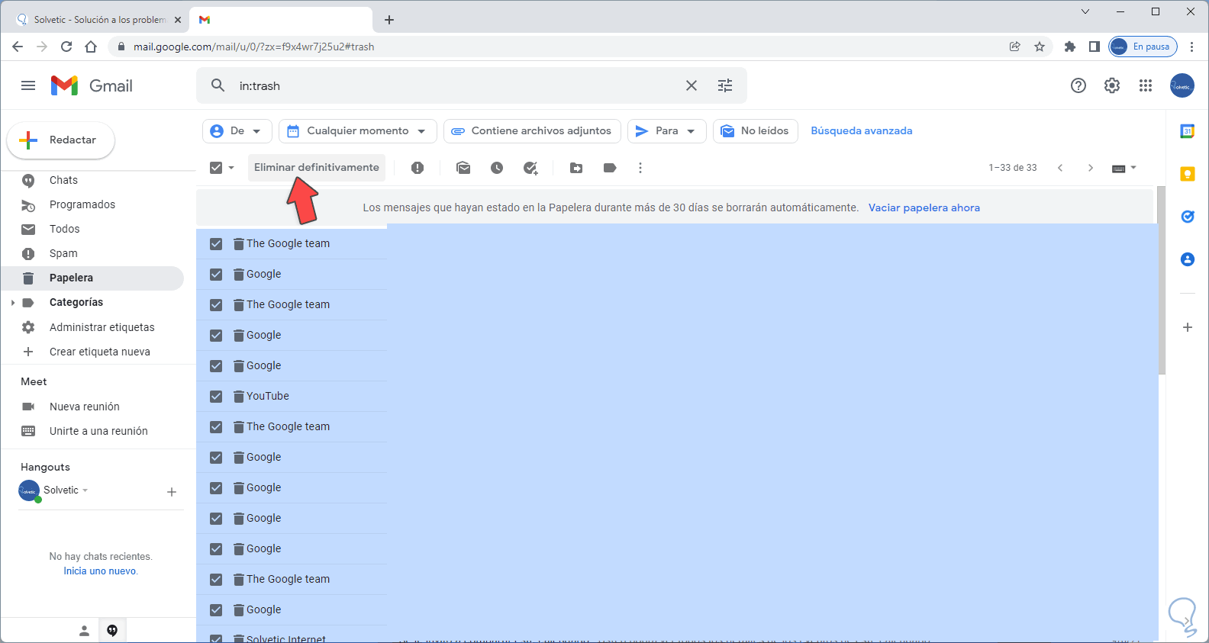This screenshot has width=1209, height=643.
Task: Open the Solvetic account avatar at top right
Action: tap(1182, 85)
